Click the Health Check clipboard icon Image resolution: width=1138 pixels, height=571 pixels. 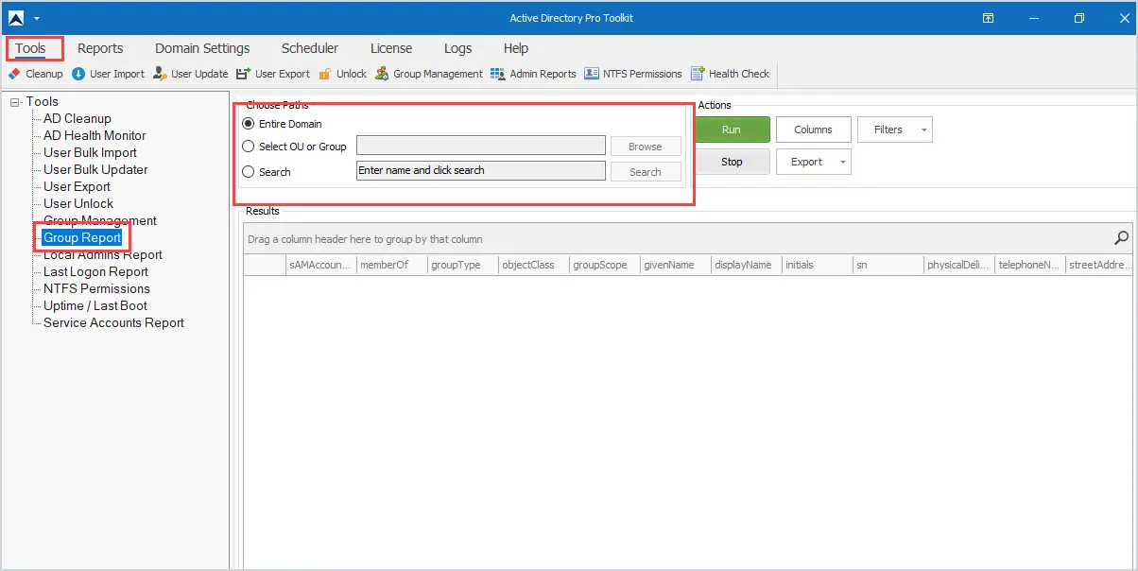[x=698, y=74]
